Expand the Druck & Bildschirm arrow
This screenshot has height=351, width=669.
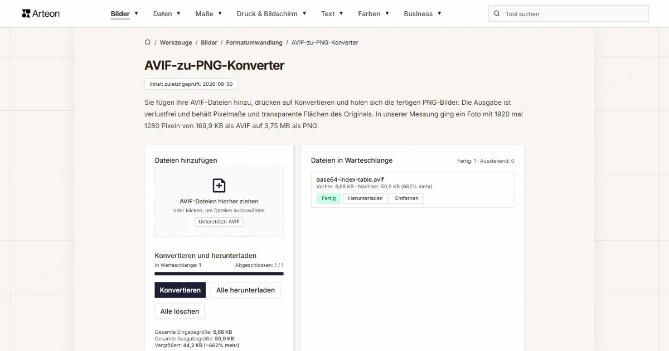coord(304,13)
